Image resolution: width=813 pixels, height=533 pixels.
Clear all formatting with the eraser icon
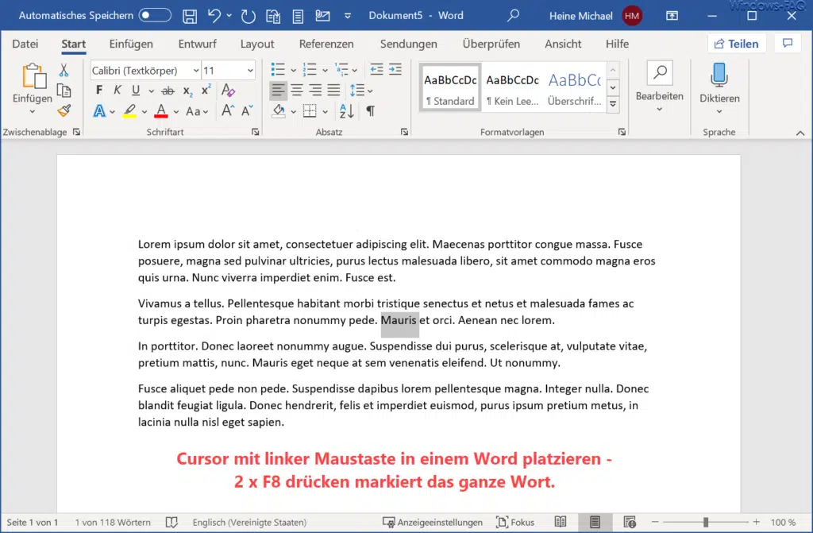[228, 91]
